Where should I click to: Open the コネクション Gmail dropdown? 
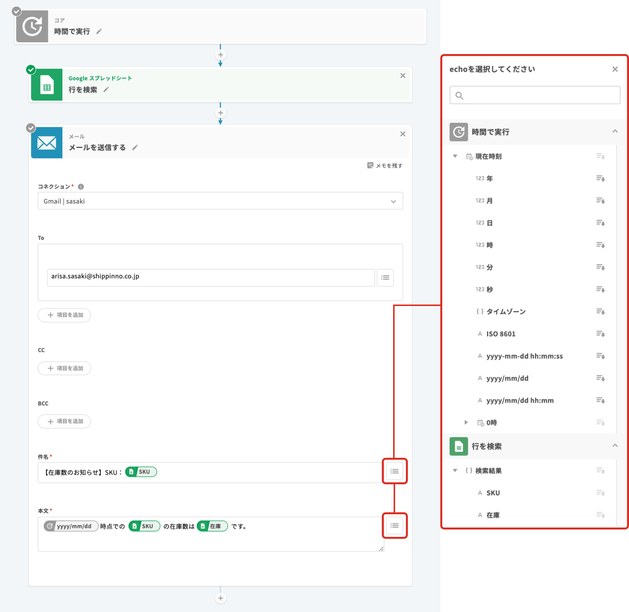pyautogui.click(x=220, y=201)
